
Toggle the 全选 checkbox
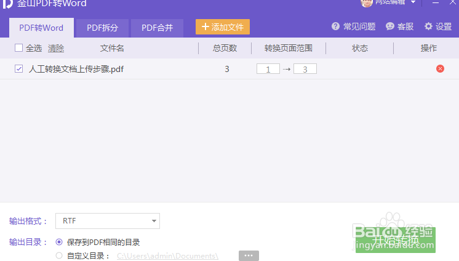(x=18, y=48)
